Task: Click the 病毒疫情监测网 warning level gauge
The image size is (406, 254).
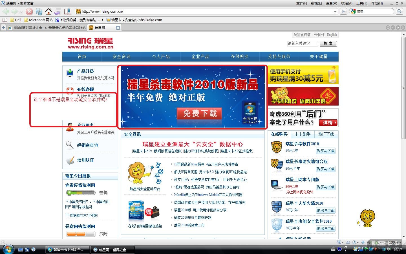Action: [x=81, y=193]
